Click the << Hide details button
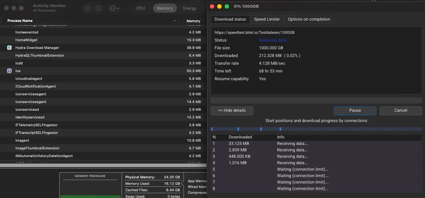425x198 pixels. pos(232,110)
